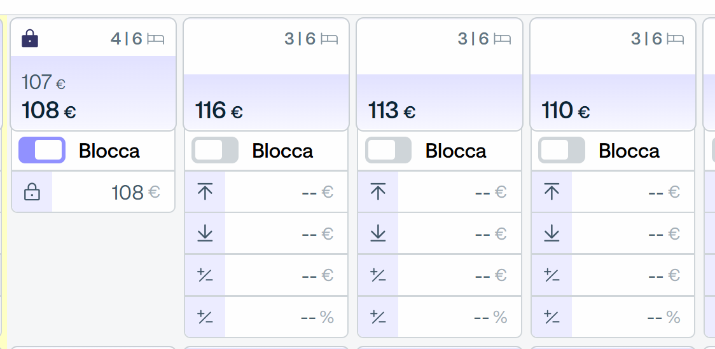Click the outline lock icon beside the 108 € locked price
Viewport: 715px width, 349px height.
[x=32, y=192]
